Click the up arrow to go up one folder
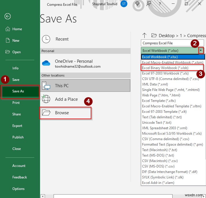Viewport: 206px width, 198px height. point(145,35)
